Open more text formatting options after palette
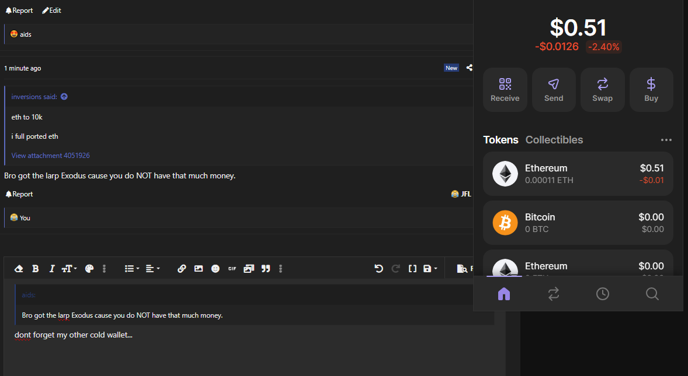 point(104,268)
